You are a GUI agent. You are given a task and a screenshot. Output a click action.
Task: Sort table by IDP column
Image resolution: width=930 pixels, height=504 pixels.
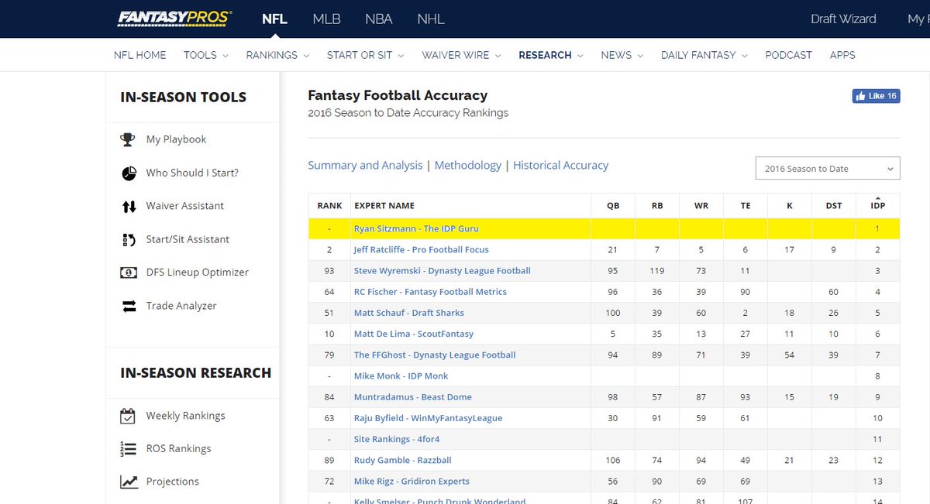click(878, 206)
